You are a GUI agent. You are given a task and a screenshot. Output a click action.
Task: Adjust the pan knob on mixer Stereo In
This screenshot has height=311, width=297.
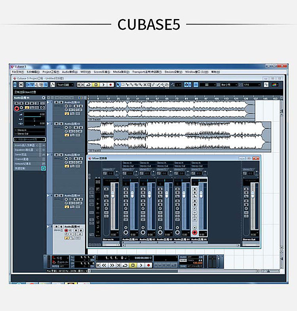coord(116,173)
